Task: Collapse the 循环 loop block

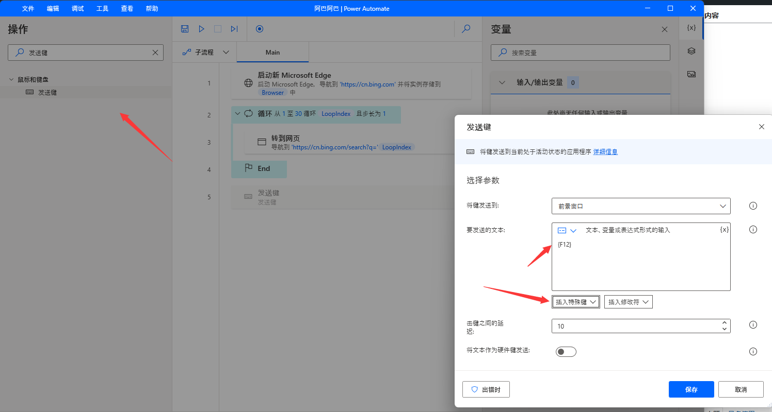Action: point(237,113)
